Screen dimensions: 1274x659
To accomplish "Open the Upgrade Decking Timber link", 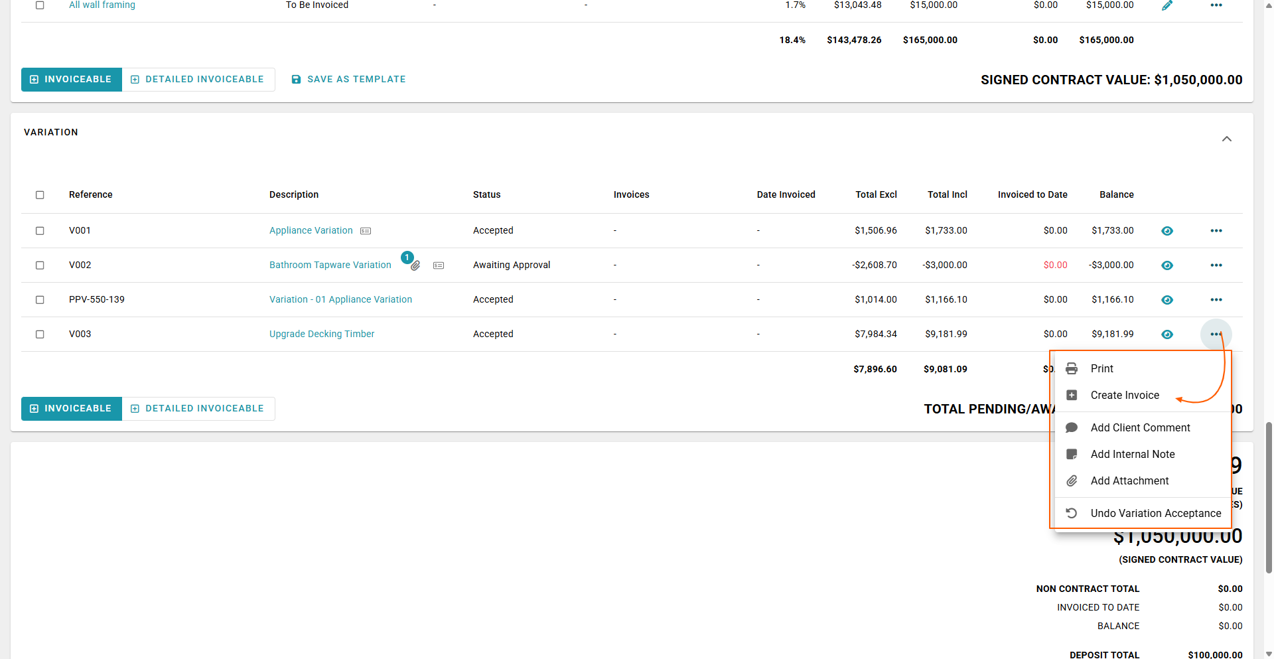I will tap(322, 334).
